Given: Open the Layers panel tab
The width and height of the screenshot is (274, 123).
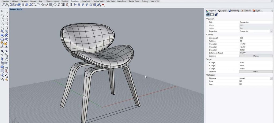Looking at the screenshot, I should point(257,11).
